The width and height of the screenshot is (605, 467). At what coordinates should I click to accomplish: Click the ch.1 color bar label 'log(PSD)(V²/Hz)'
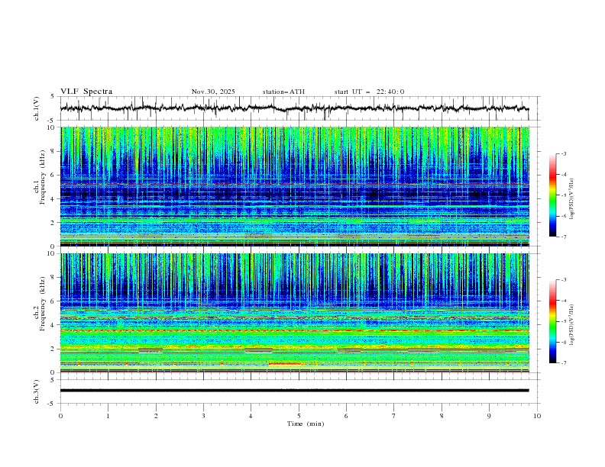[x=571, y=199]
